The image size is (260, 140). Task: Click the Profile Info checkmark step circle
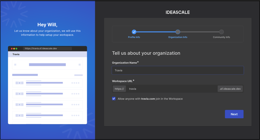coord(134,32)
